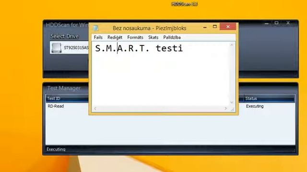Click the Status column header in Test Manager
Screen dimensions: 307x172
tap(269, 98)
